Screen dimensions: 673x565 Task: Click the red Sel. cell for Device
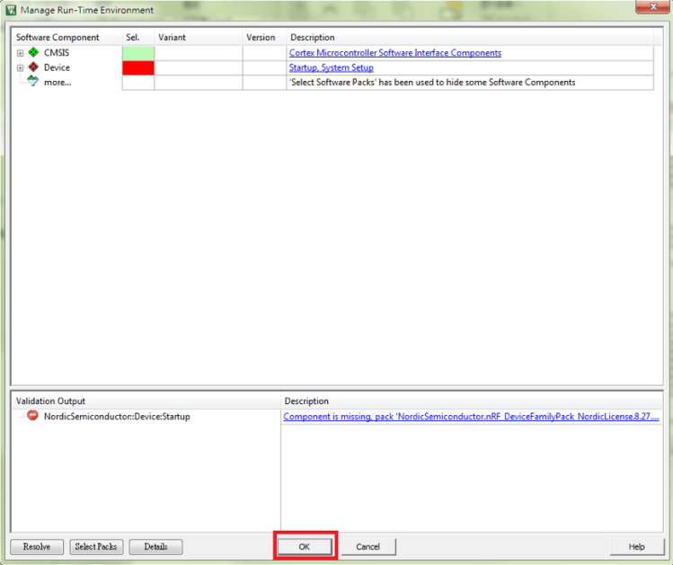pyautogui.click(x=138, y=67)
